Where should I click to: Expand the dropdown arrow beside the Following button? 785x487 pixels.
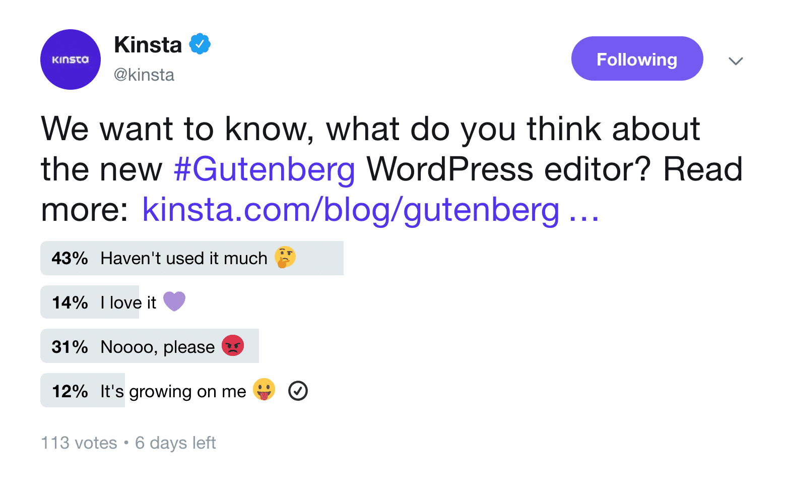(x=736, y=60)
